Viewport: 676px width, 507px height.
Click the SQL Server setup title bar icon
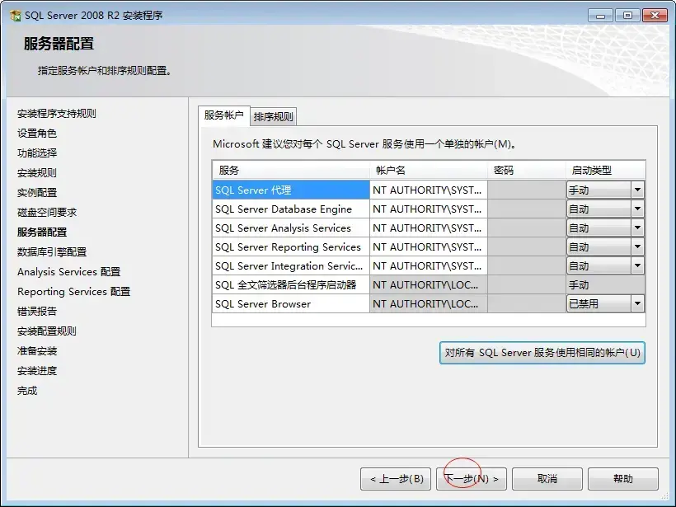point(16,16)
